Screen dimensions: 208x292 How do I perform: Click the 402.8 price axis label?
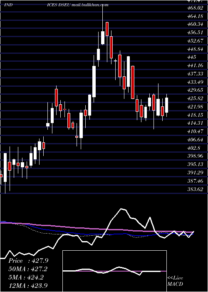(x=194, y=148)
